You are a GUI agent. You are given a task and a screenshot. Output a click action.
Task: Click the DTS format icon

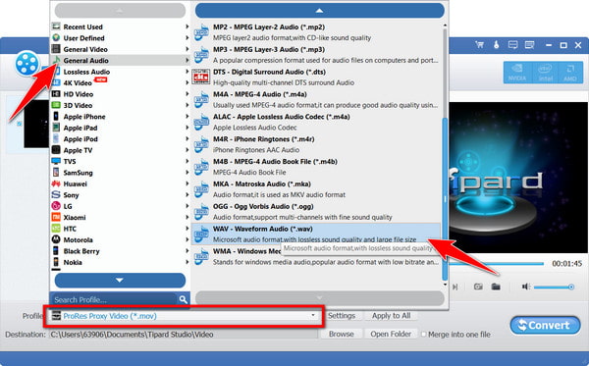[201, 77]
